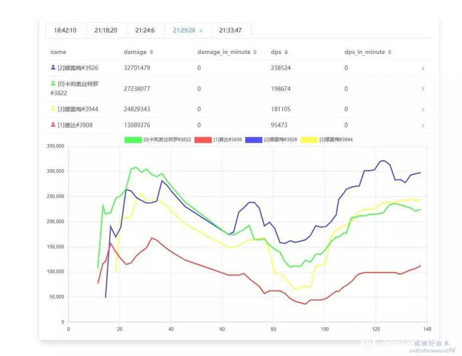Expand the 卡莉奥丝特罗#3822 row chevron
This screenshot has width=462, height=356.
click(x=423, y=89)
